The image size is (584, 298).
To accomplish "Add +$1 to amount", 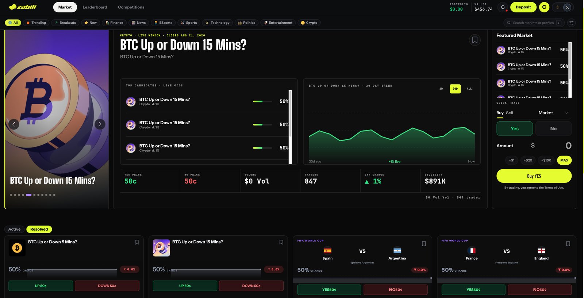I will tap(512, 160).
